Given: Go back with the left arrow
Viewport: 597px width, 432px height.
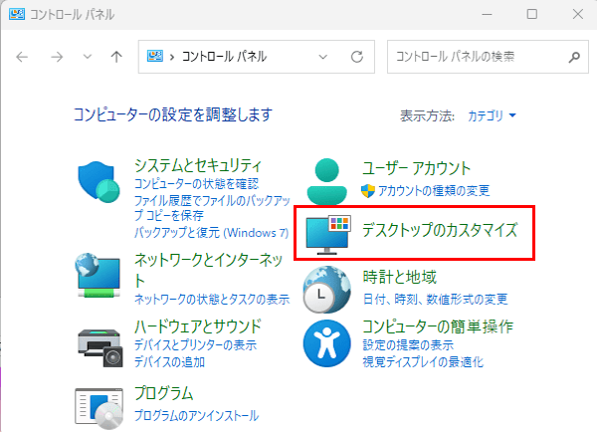Looking at the screenshot, I should click(x=22, y=57).
